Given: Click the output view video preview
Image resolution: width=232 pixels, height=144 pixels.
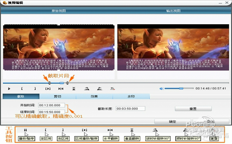Looking at the screenshot, I should click(x=173, y=47).
